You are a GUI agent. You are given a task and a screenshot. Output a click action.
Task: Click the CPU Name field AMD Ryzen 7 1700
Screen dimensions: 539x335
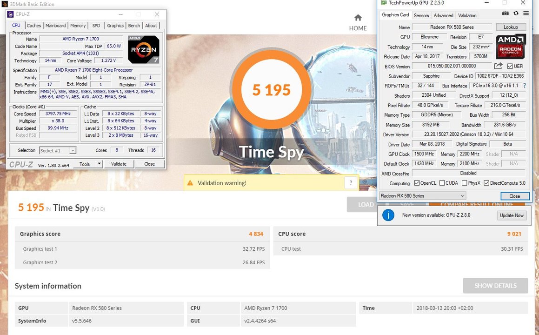(x=81, y=39)
